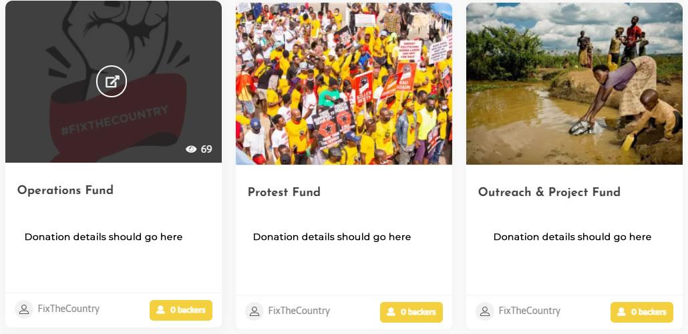Open the water-fetching outreach thumbnail image
Image resolution: width=688 pixels, height=334 pixels.
tap(574, 83)
